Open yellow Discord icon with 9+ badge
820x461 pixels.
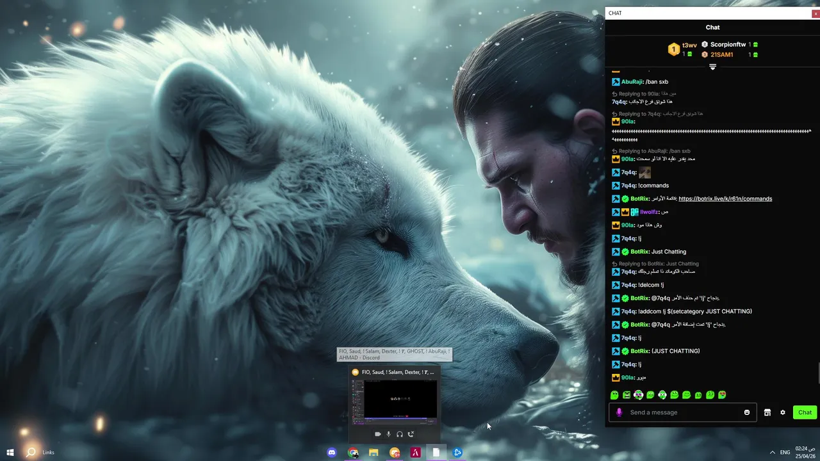(395, 452)
